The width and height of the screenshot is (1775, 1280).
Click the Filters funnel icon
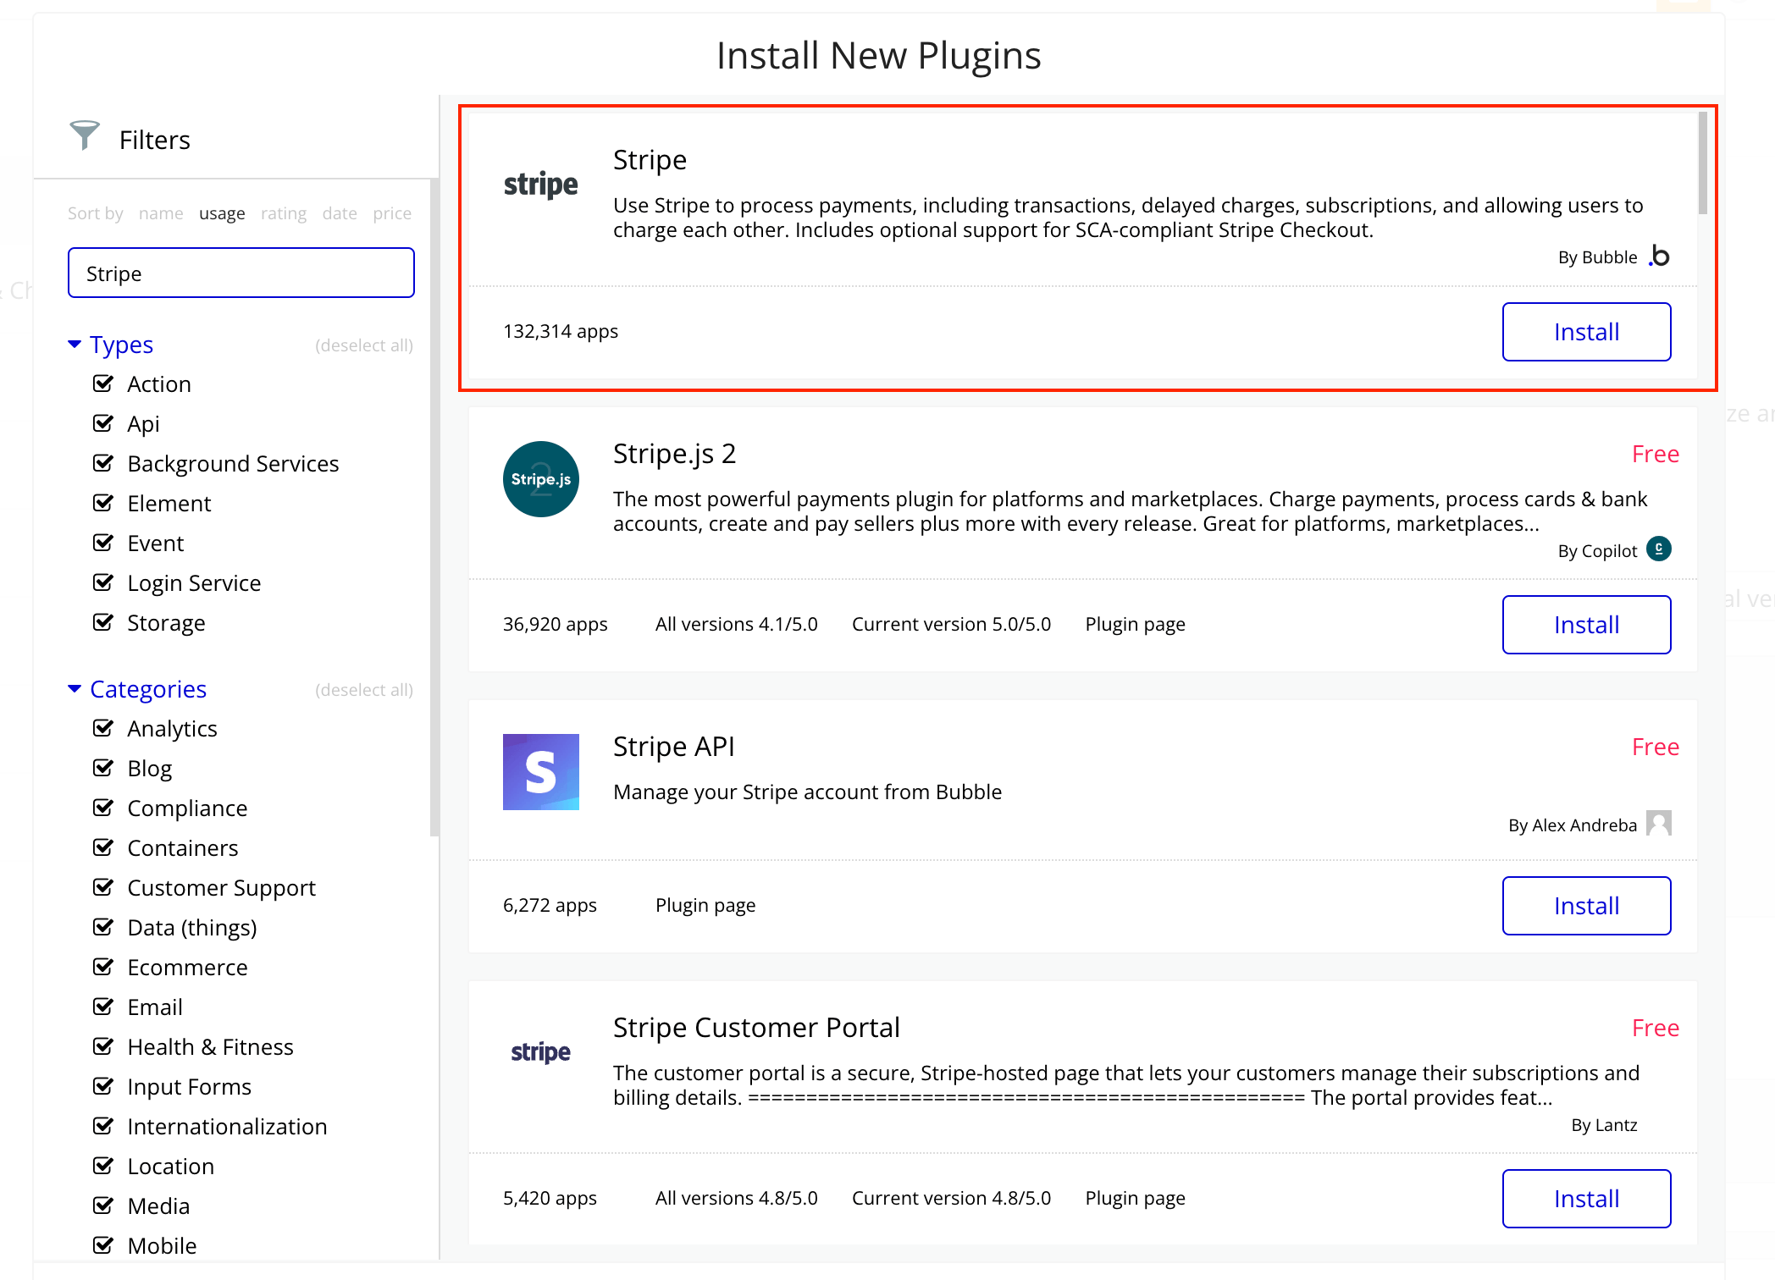[85, 135]
